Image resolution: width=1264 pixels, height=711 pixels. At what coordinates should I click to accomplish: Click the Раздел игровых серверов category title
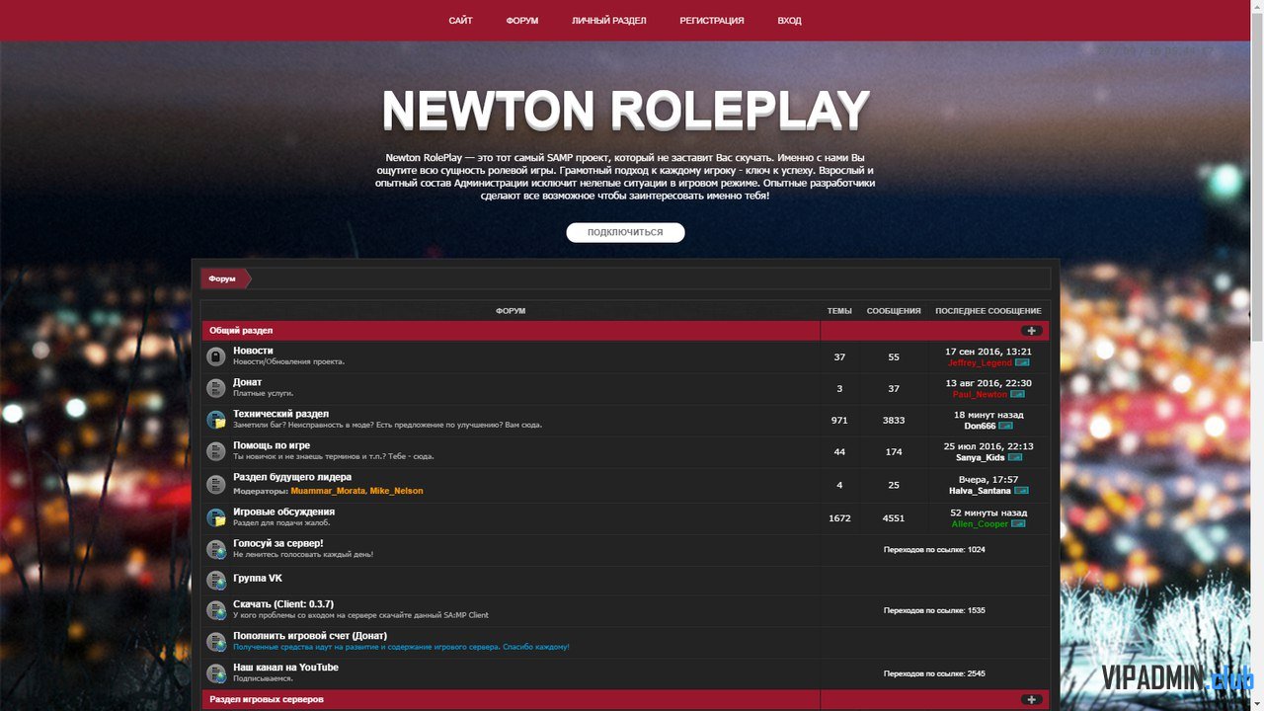pos(267,699)
